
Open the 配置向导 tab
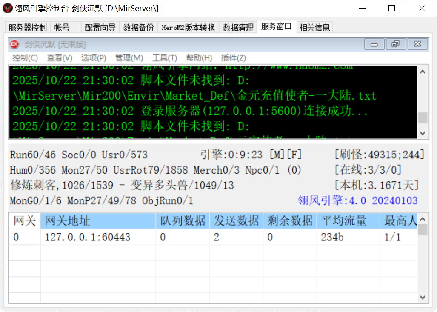[100, 26]
